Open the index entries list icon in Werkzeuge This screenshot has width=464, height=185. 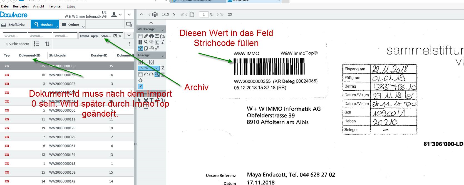[x=157, y=42]
